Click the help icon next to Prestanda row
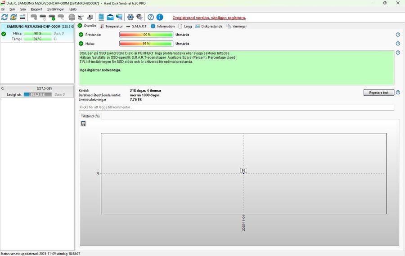Screen dimensions: 405x256 pyautogui.click(x=398, y=35)
